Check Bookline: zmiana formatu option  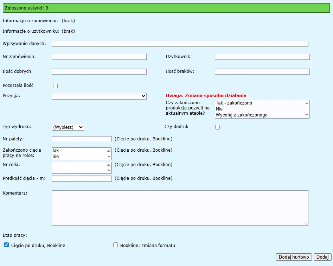click(x=116, y=245)
